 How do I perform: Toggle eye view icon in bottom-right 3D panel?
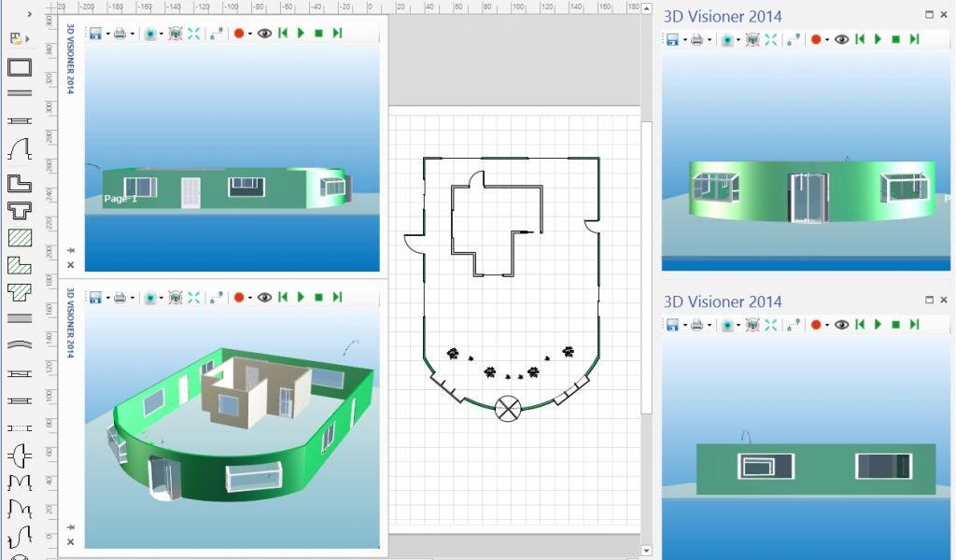[841, 325]
